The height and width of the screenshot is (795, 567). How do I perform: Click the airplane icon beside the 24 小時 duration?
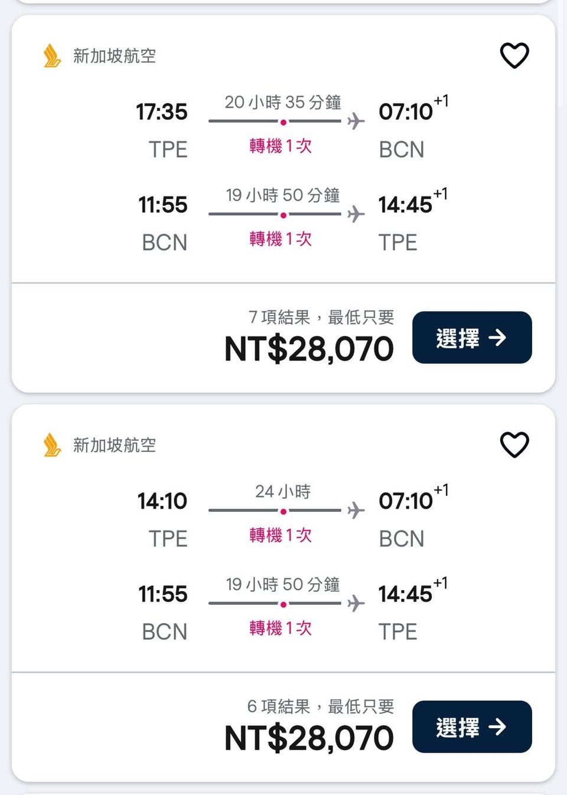tap(356, 510)
